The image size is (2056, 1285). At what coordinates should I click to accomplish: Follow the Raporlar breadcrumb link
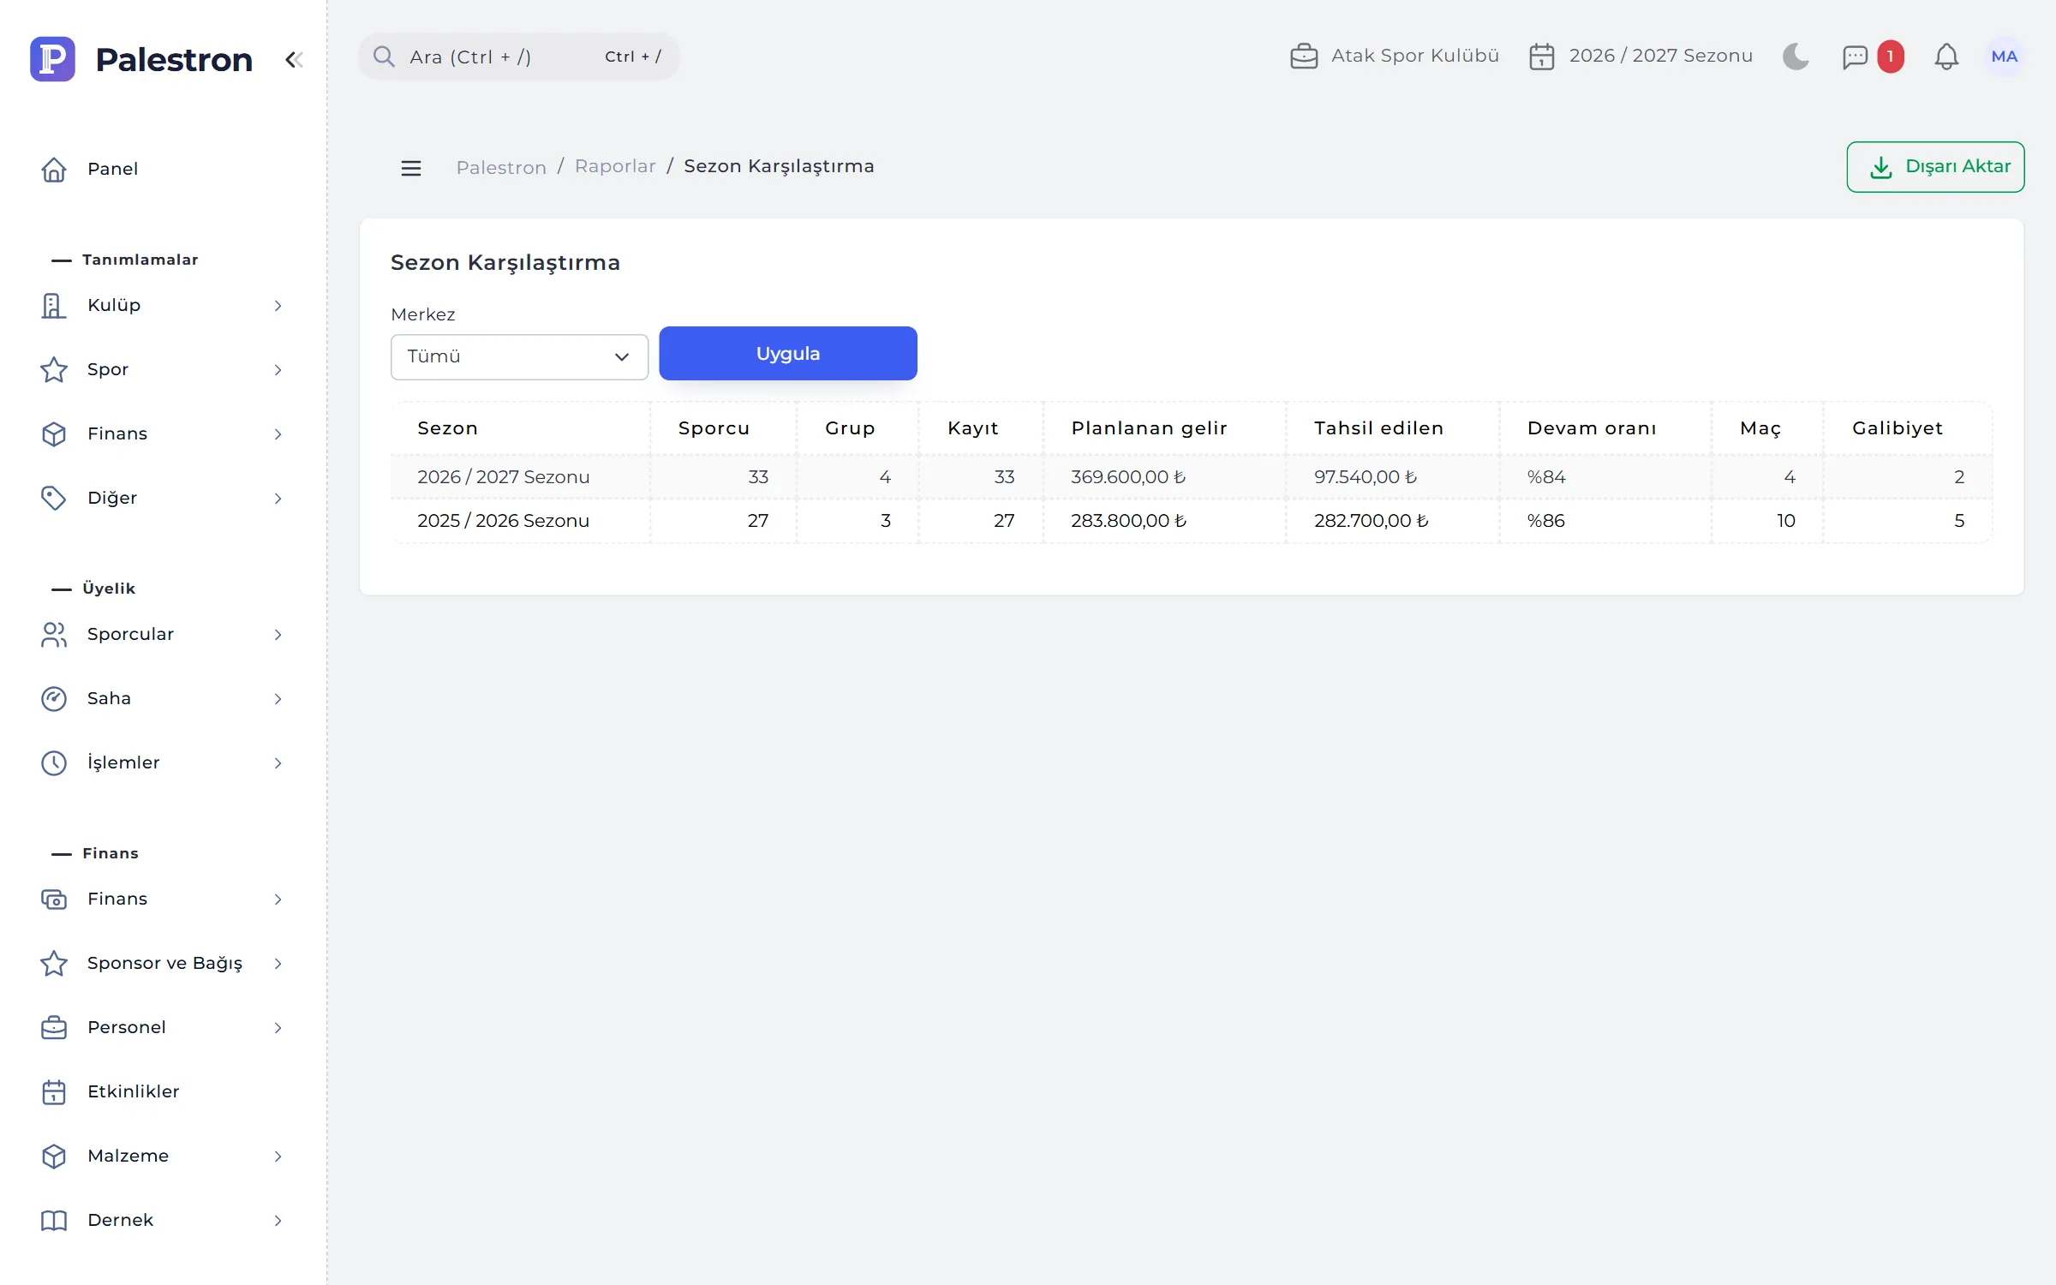pos(615,166)
